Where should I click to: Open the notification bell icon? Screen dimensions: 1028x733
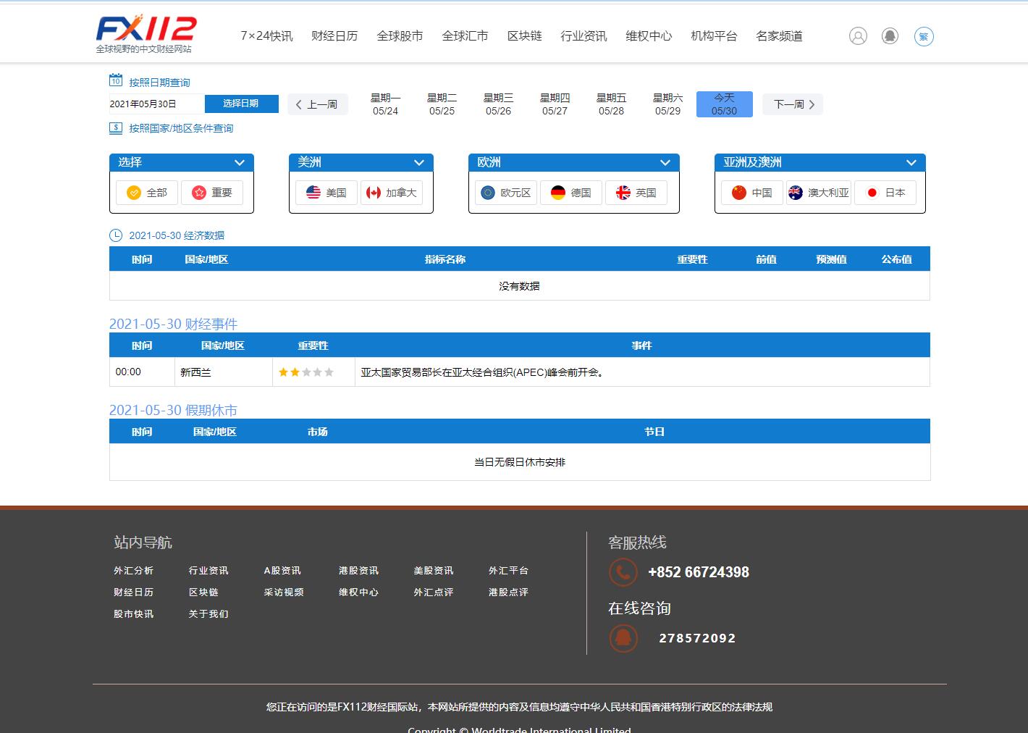point(890,36)
